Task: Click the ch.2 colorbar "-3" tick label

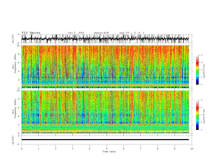Action: [x=201, y=100]
